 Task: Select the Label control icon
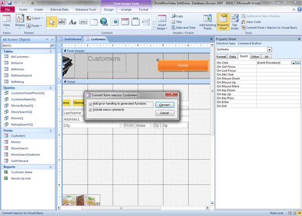(73, 22)
